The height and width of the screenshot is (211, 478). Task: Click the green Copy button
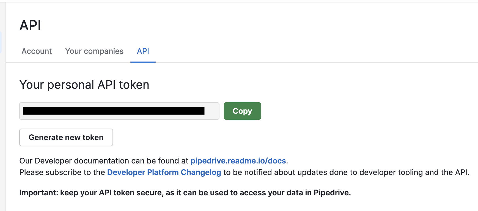(x=242, y=111)
